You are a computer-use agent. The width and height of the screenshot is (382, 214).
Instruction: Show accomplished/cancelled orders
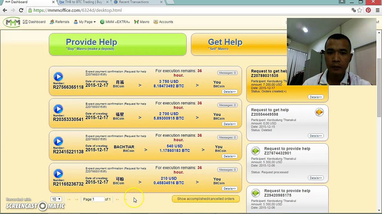[206, 199]
